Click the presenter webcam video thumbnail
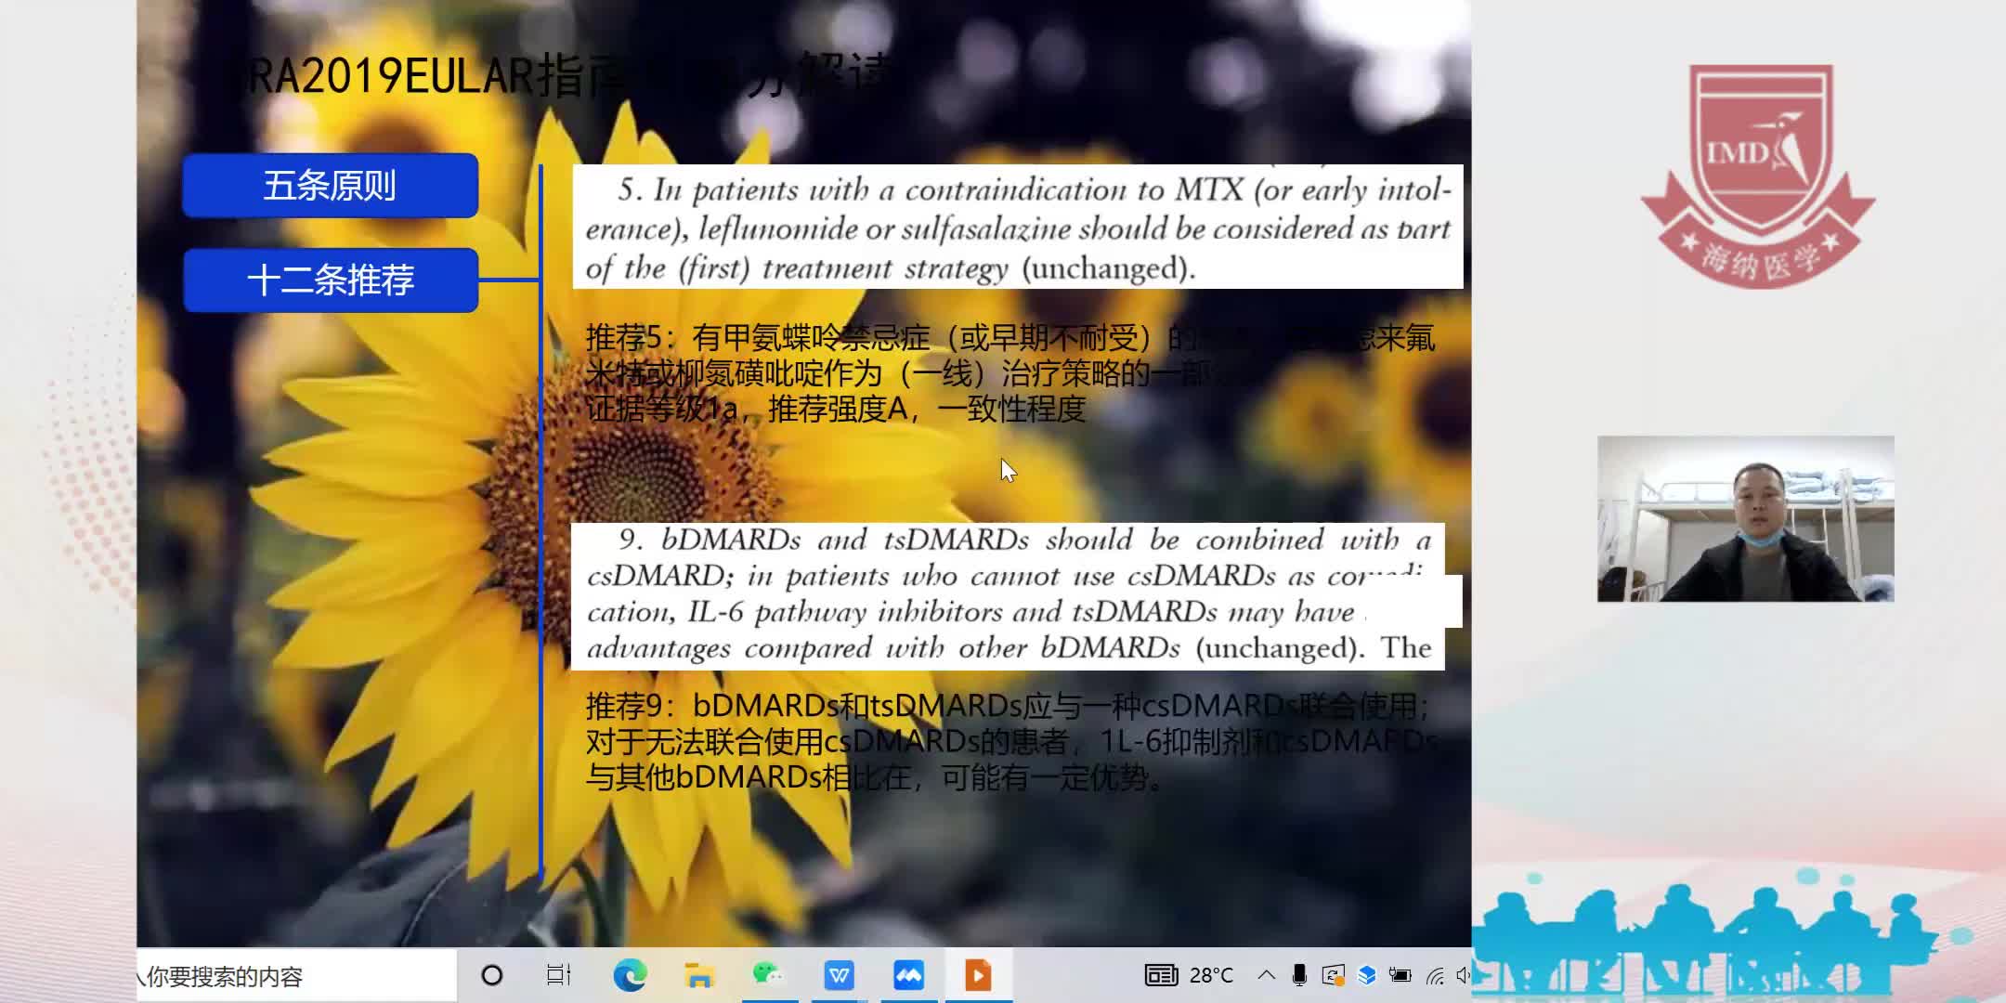Viewport: 2006px width, 1003px height. coord(1745,518)
